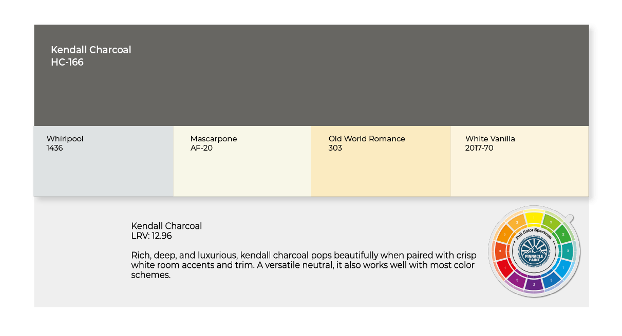
Task: Click the Kendall Charcoal description paragraph
Action: tap(304, 265)
